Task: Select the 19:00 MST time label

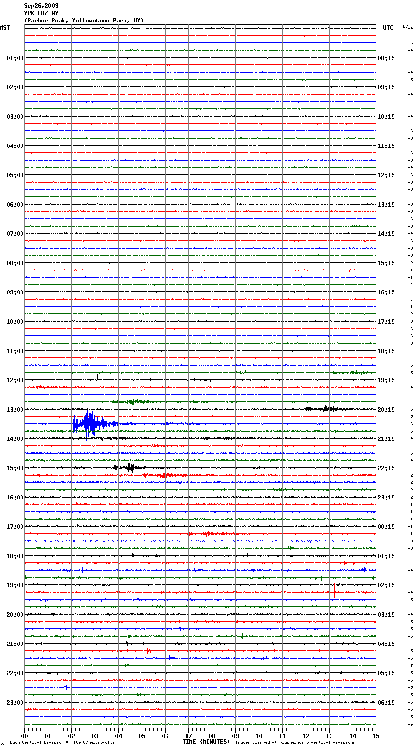Action: coord(15,585)
